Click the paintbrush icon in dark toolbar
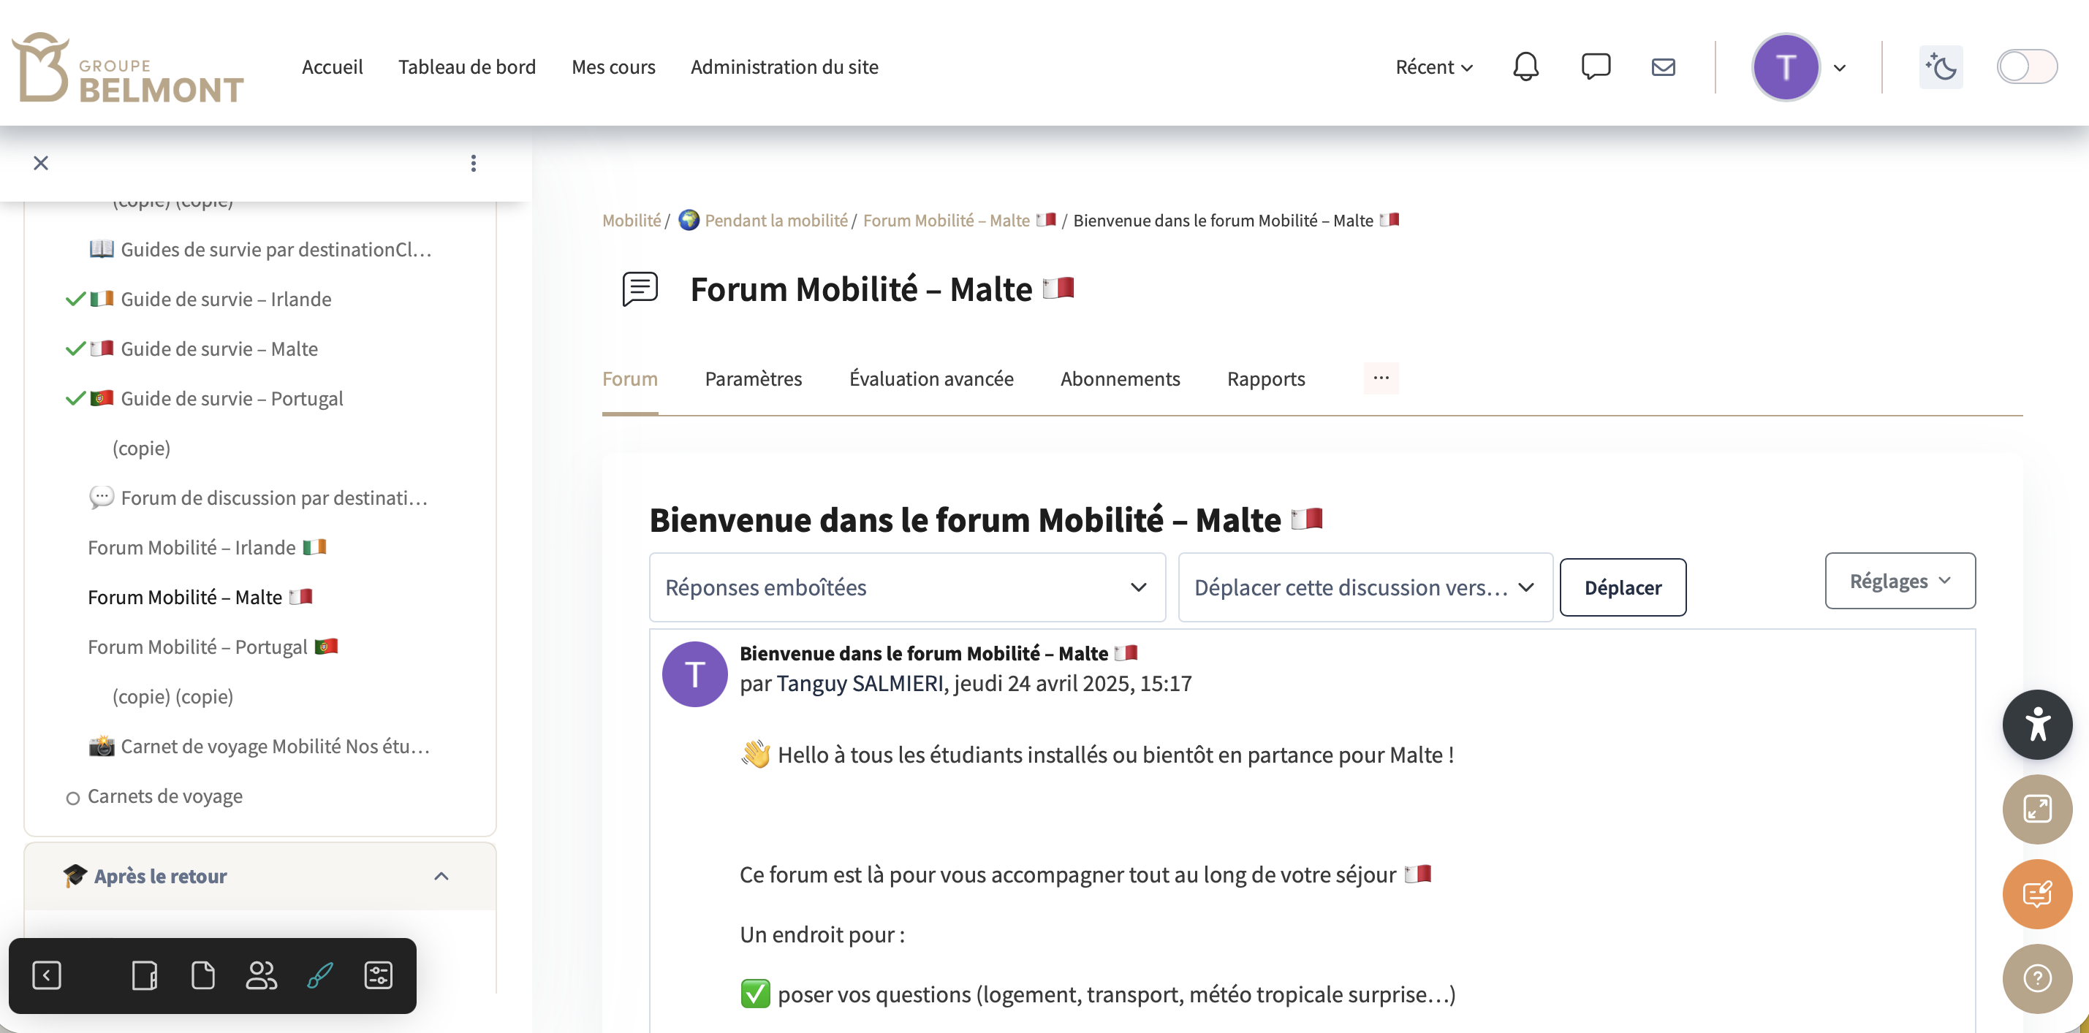Image resolution: width=2089 pixels, height=1033 pixels. (x=319, y=975)
